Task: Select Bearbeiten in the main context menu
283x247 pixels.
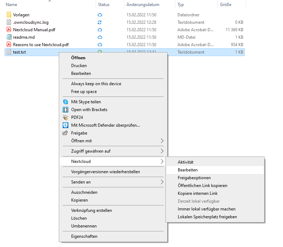Action: [113, 73]
